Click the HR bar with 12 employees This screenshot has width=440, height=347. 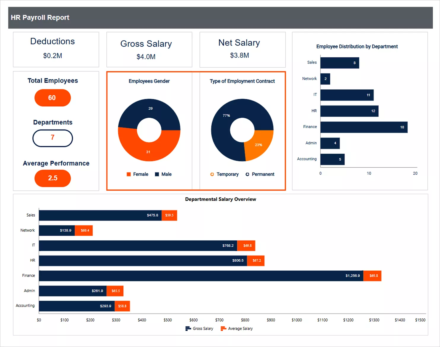(349, 111)
